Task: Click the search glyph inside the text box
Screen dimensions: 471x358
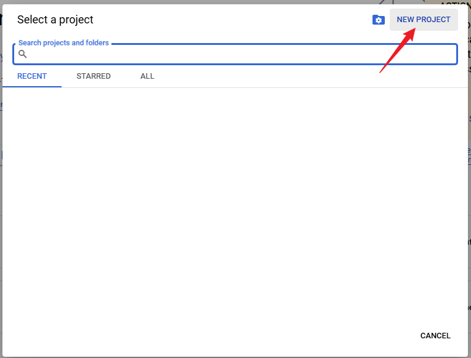Action: pos(23,54)
